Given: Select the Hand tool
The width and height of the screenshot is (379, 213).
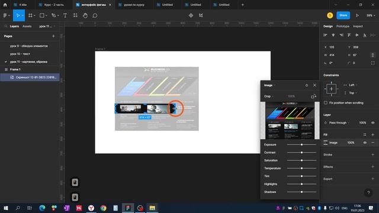Looking at the screenshot, I should pos(85,15).
